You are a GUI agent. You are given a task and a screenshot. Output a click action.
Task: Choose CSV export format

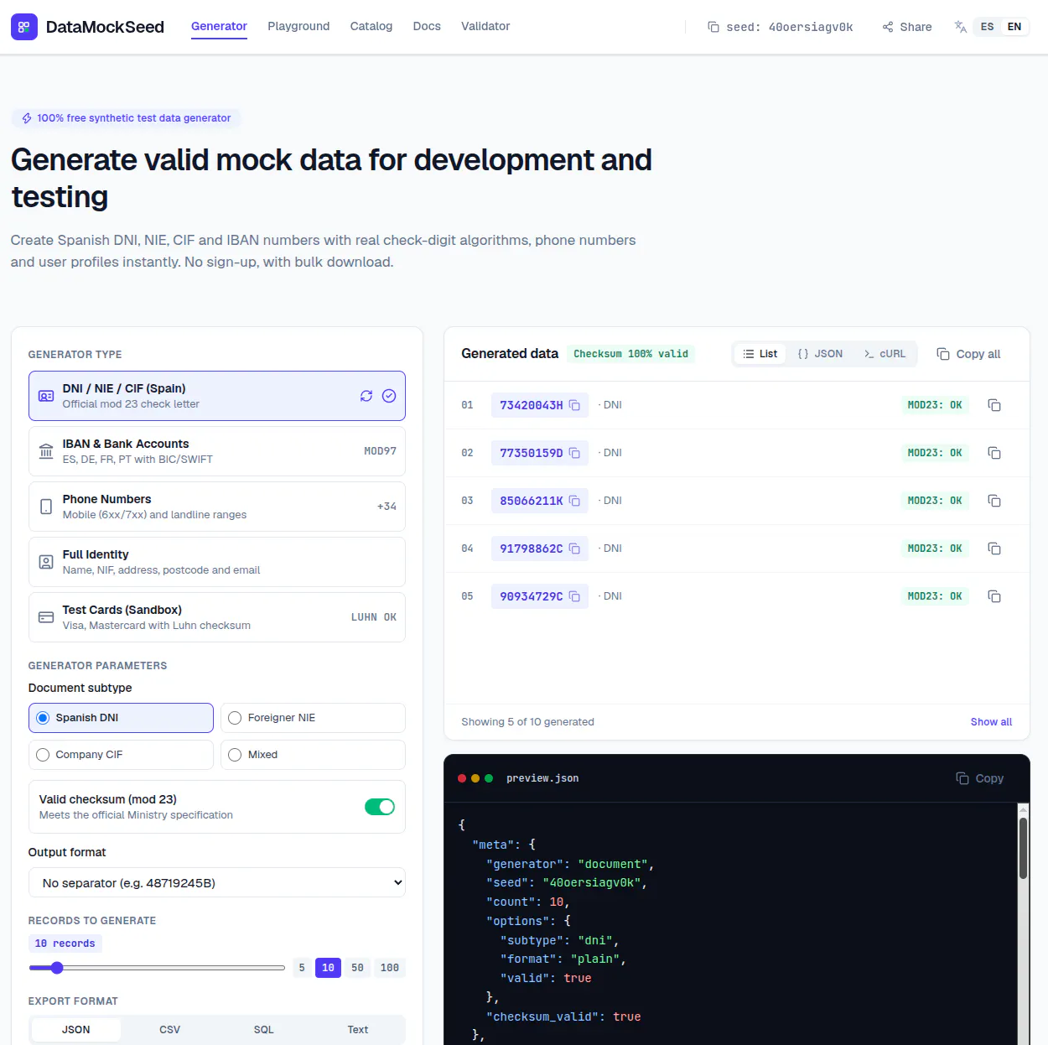tap(170, 1030)
